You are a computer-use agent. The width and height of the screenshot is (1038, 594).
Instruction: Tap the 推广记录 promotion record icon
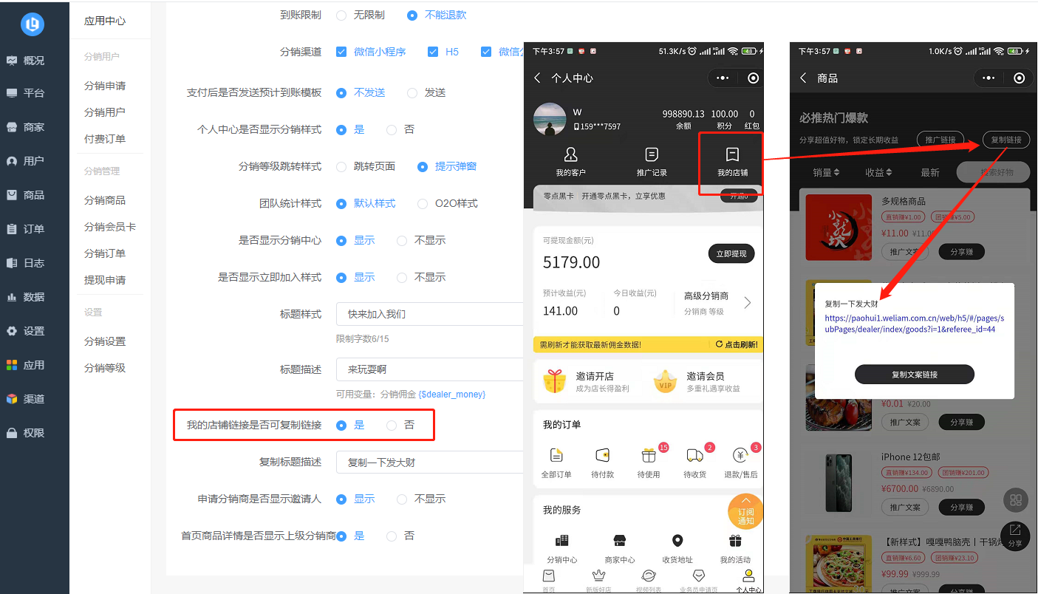pos(652,154)
